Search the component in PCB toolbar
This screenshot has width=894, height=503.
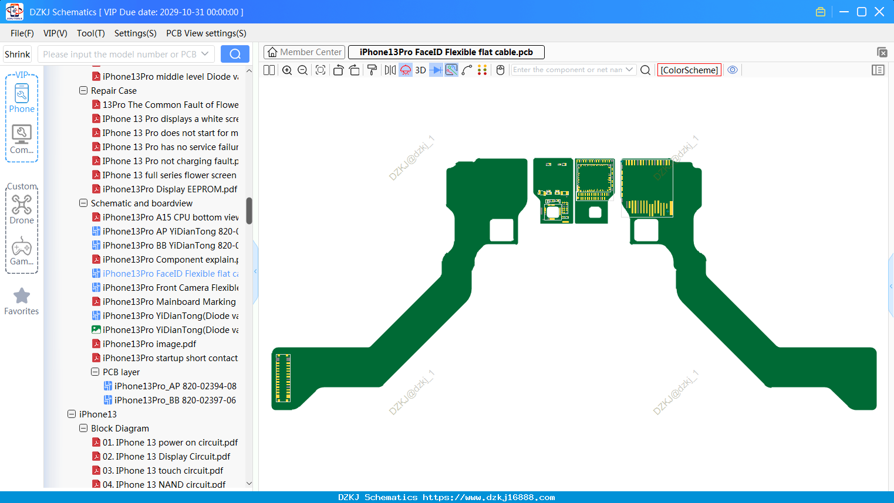[x=645, y=70]
